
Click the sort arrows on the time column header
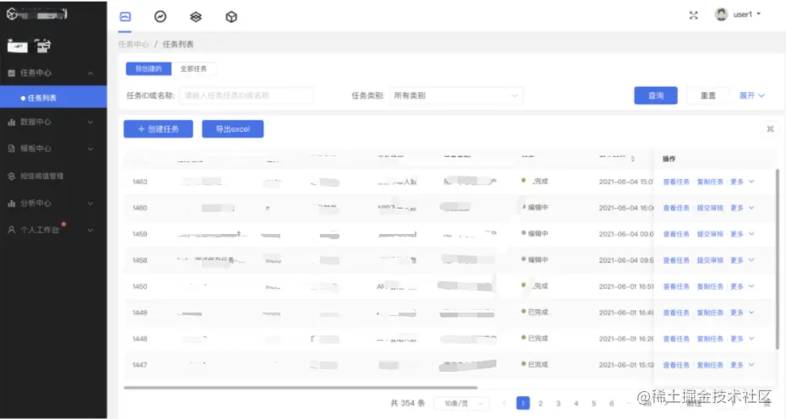(633, 159)
